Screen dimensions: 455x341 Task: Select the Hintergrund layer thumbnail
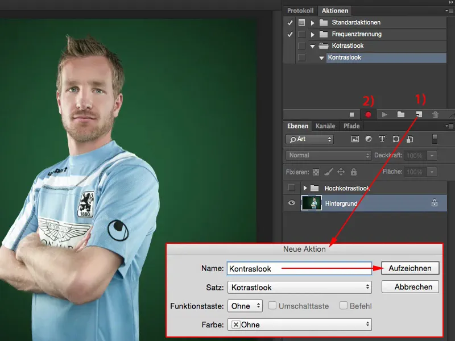(311, 203)
